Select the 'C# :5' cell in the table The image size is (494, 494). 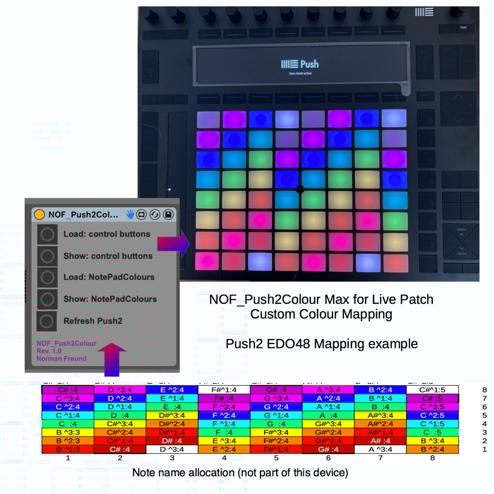pos(433,398)
